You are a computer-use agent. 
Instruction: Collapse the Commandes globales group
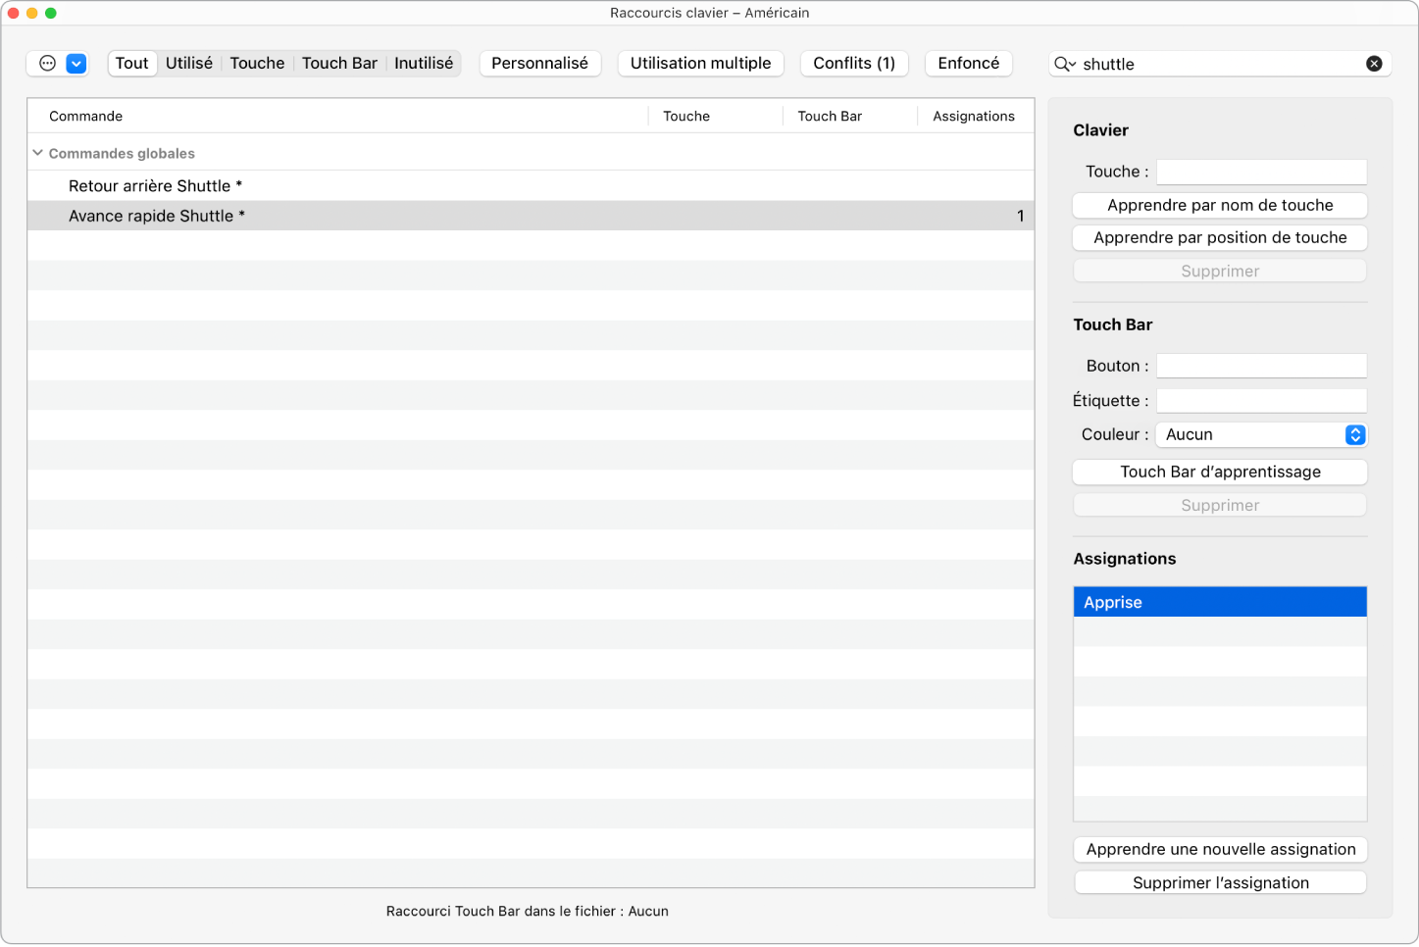click(38, 153)
